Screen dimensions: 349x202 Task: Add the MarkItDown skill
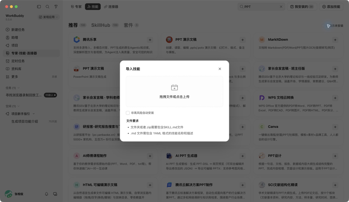[335, 40]
